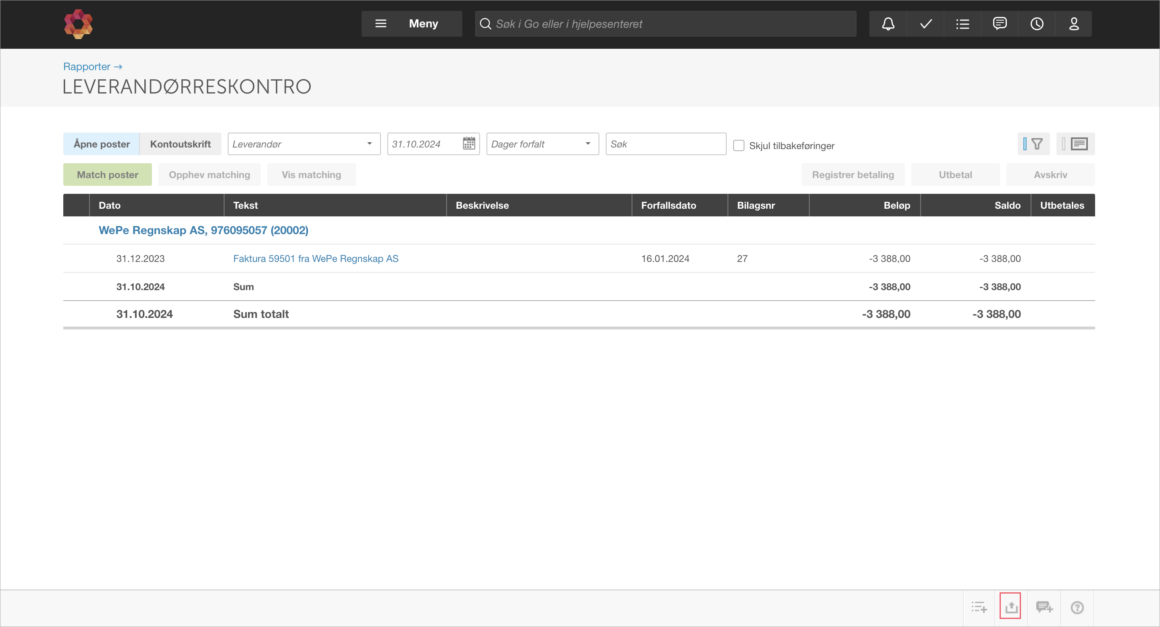Click add comment icon in footer

[1044, 607]
